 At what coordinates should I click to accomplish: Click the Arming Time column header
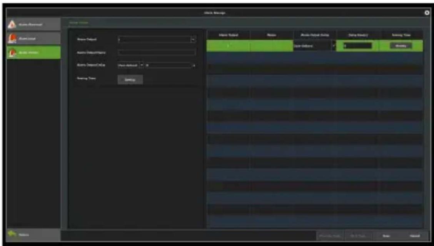point(401,35)
